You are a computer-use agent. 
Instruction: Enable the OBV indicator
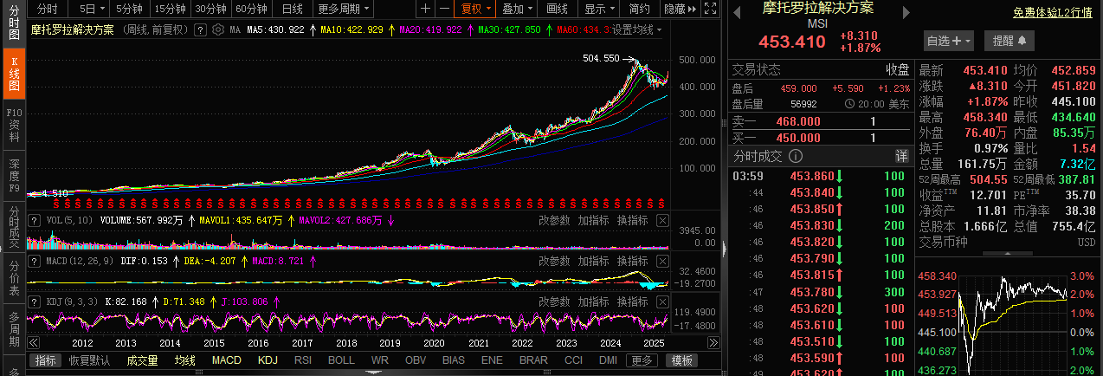coord(416,360)
